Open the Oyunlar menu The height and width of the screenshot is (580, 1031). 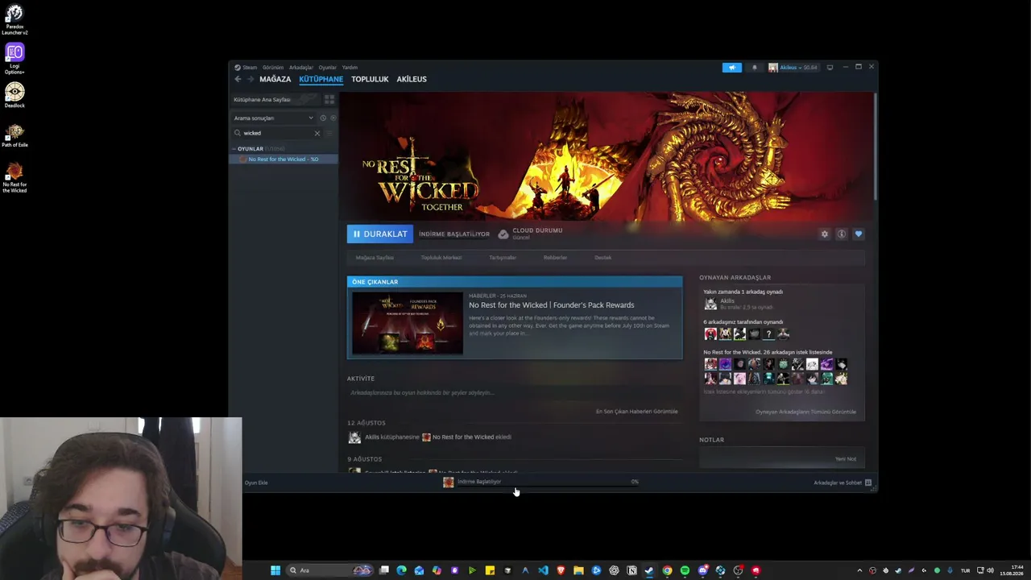coord(328,68)
